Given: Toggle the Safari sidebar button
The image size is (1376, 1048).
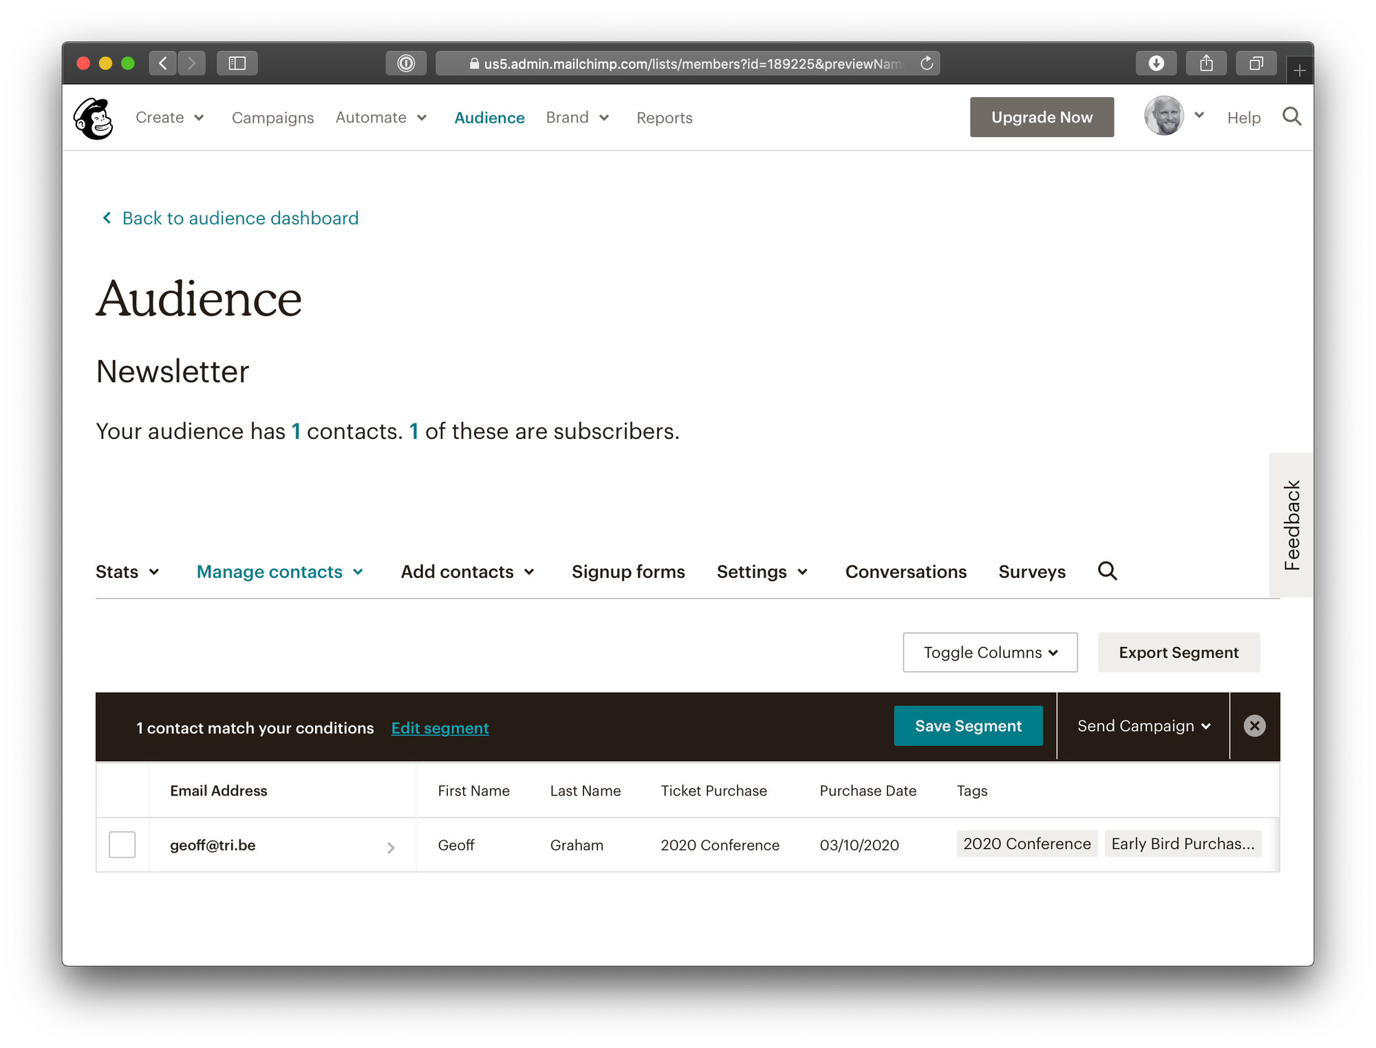Looking at the screenshot, I should pos(237,63).
